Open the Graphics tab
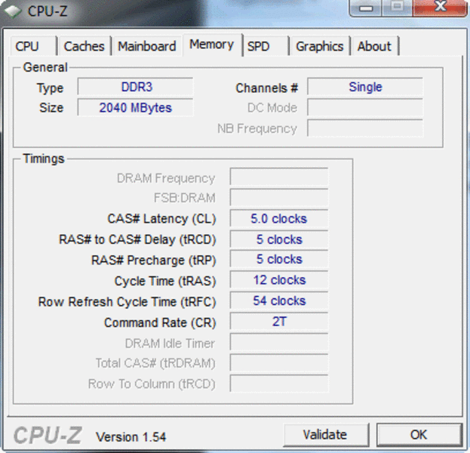 click(x=320, y=46)
